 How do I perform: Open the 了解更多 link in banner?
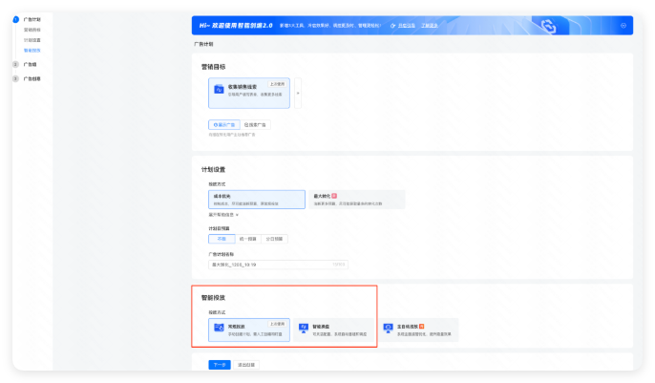[430, 26]
